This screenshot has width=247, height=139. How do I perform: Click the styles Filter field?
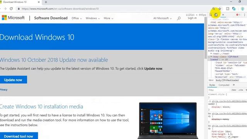(219, 90)
